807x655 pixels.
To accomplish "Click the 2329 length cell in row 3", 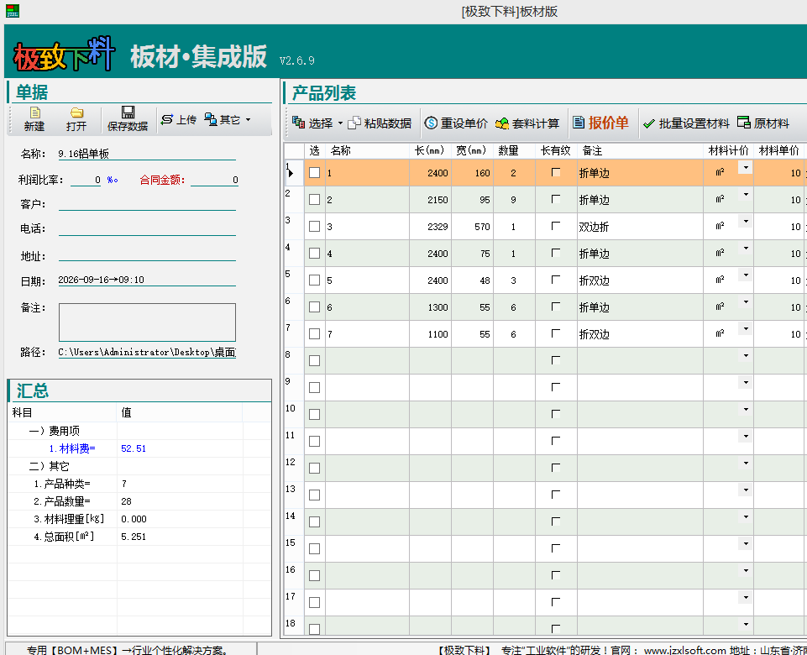I will click(x=430, y=227).
